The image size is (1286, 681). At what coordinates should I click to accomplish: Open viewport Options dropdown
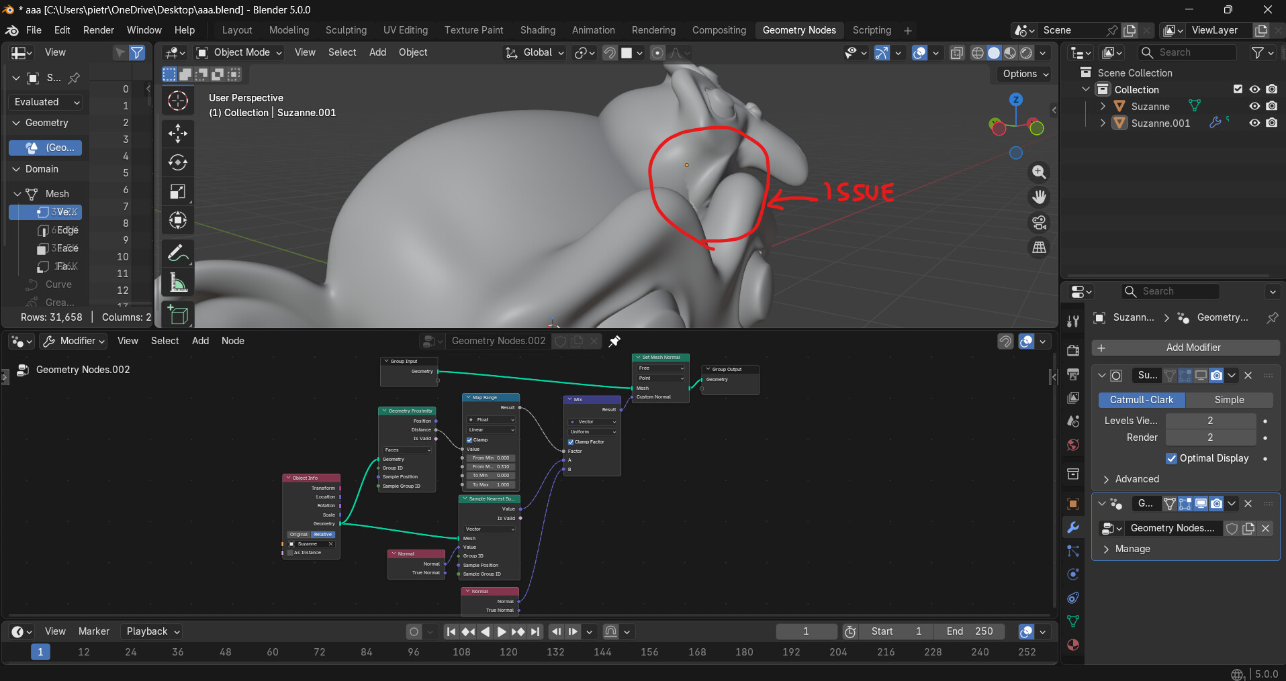1025,74
